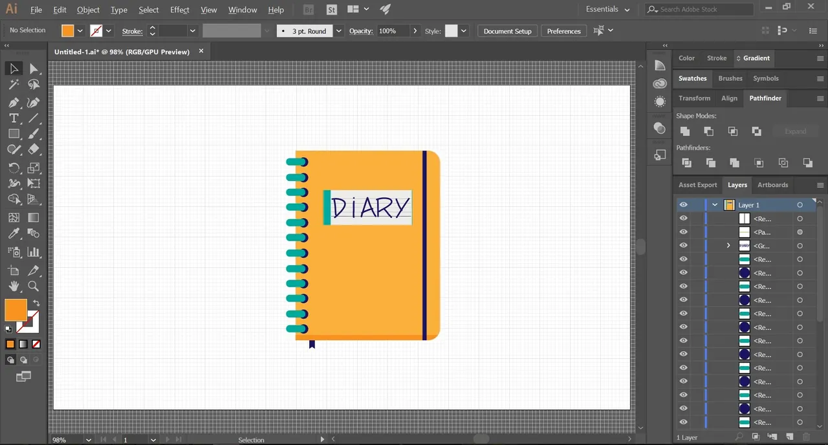Viewport: 828px width, 445px height.
Task: Open the Object menu
Action: click(x=88, y=10)
